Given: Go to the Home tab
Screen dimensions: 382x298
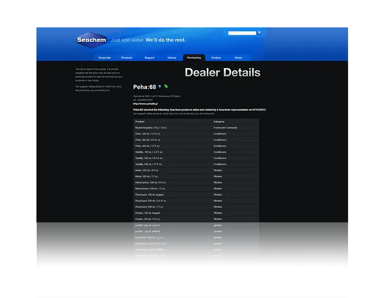Looking at the screenshot, I should click(238, 58).
